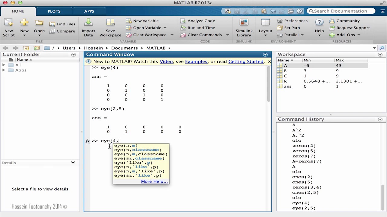The width and height of the screenshot is (387, 217).
Task: Collapse the Details panel chevron
Action: click(73, 162)
